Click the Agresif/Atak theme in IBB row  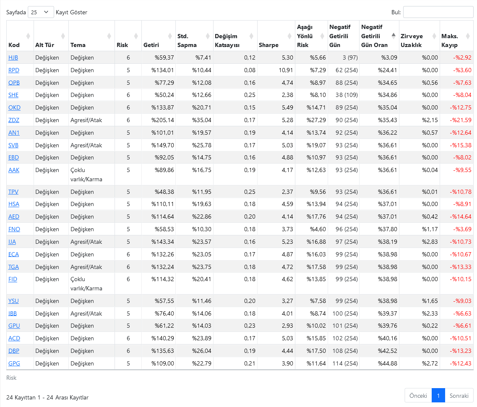86,313
